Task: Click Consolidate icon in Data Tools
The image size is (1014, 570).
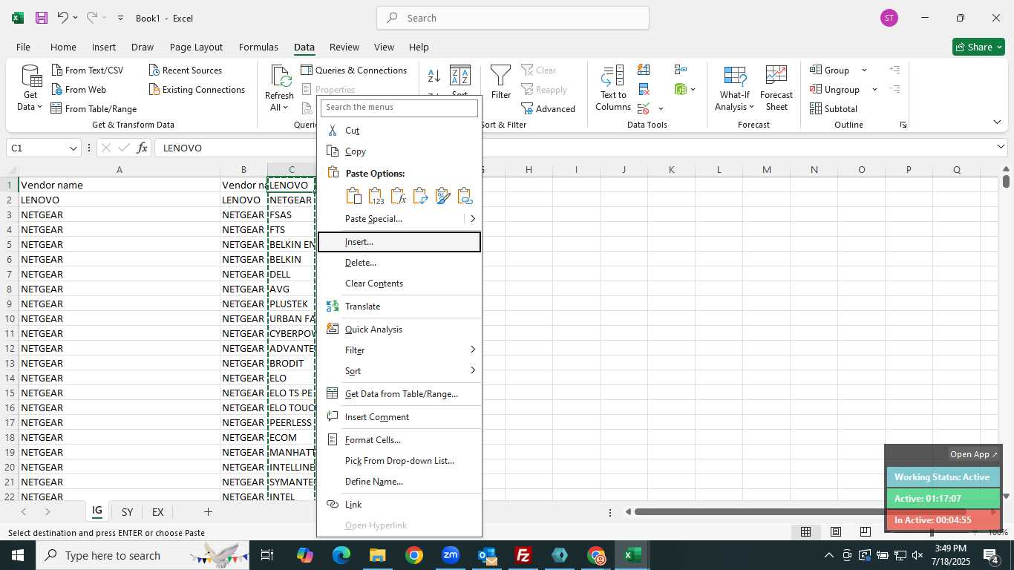Action: click(x=681, y=70)
